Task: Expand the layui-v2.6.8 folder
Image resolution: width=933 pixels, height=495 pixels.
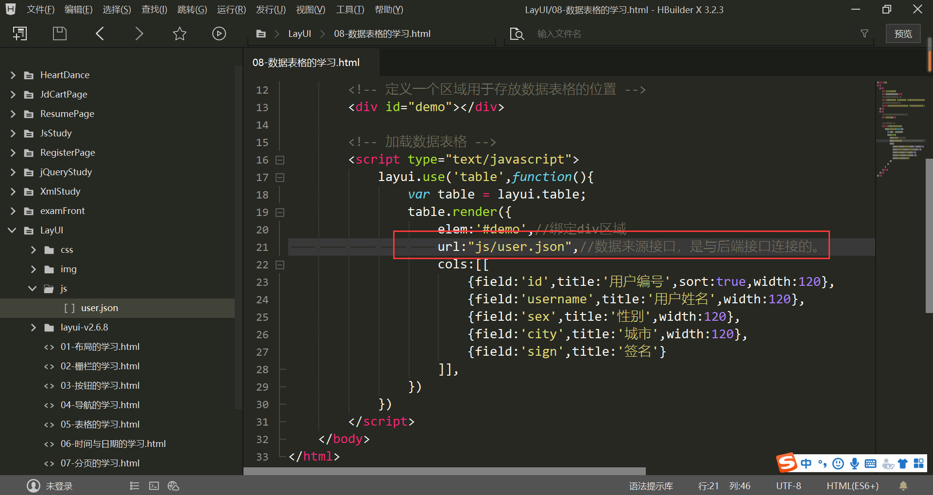Action: (x=33, y=327)
